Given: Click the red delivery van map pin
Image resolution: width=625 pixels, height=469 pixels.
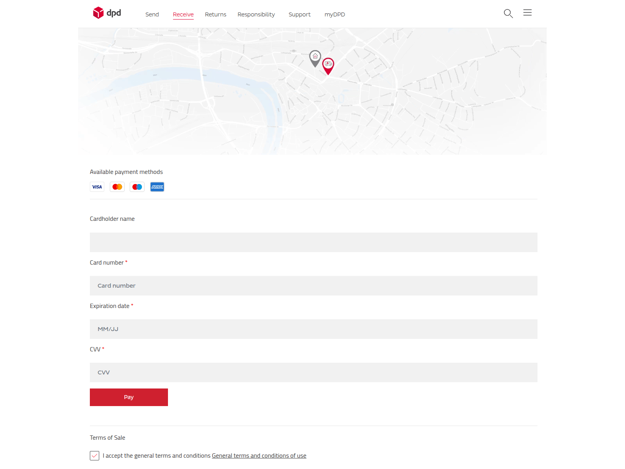Looking at the screenshot, I should (x=328, y=66).
